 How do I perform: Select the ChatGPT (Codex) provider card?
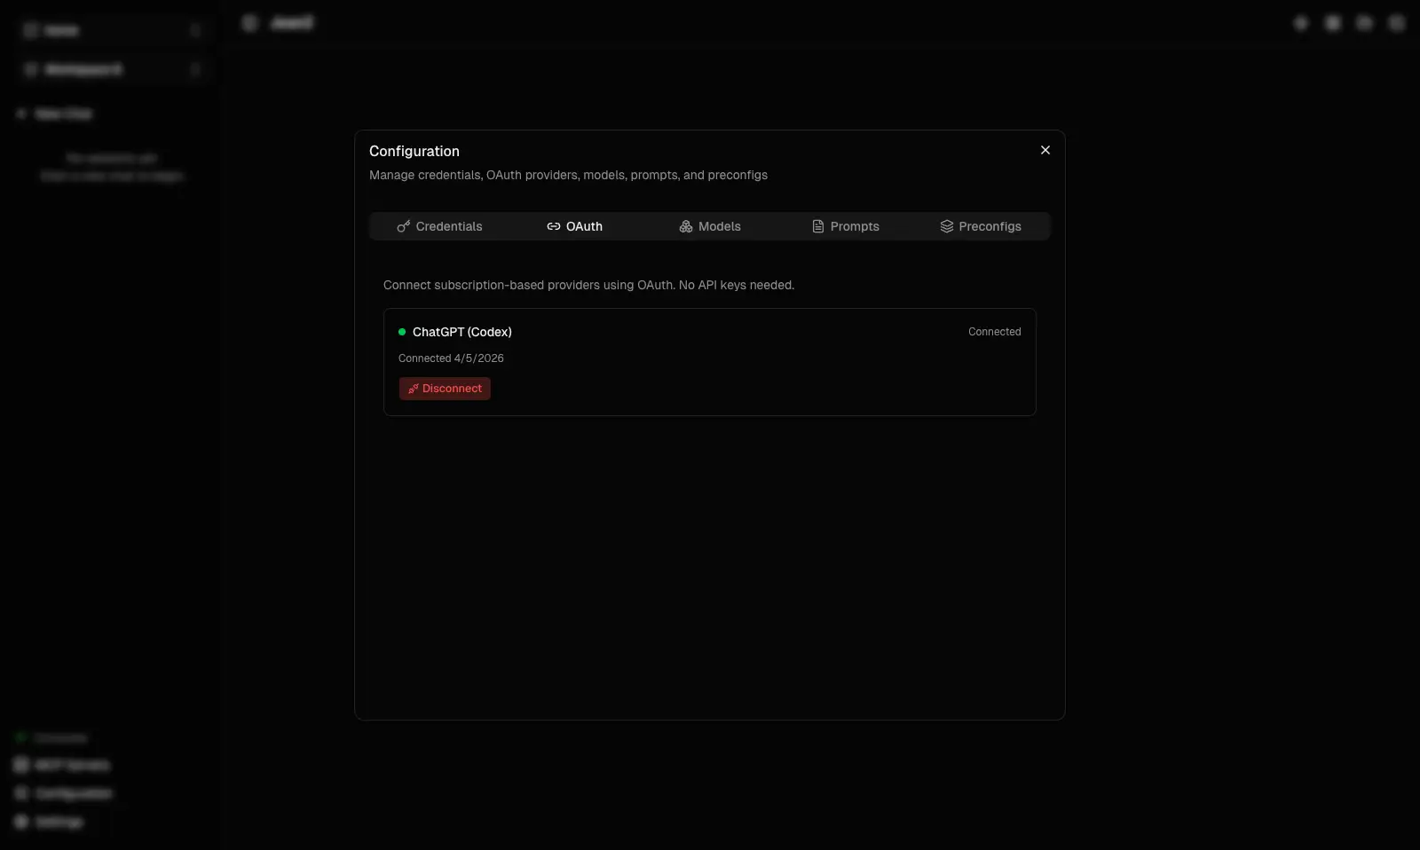click(x=709, y=362)
